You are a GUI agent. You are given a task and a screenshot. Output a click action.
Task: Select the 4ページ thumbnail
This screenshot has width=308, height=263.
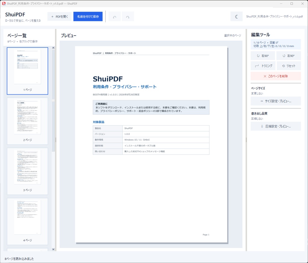[27, 222]
